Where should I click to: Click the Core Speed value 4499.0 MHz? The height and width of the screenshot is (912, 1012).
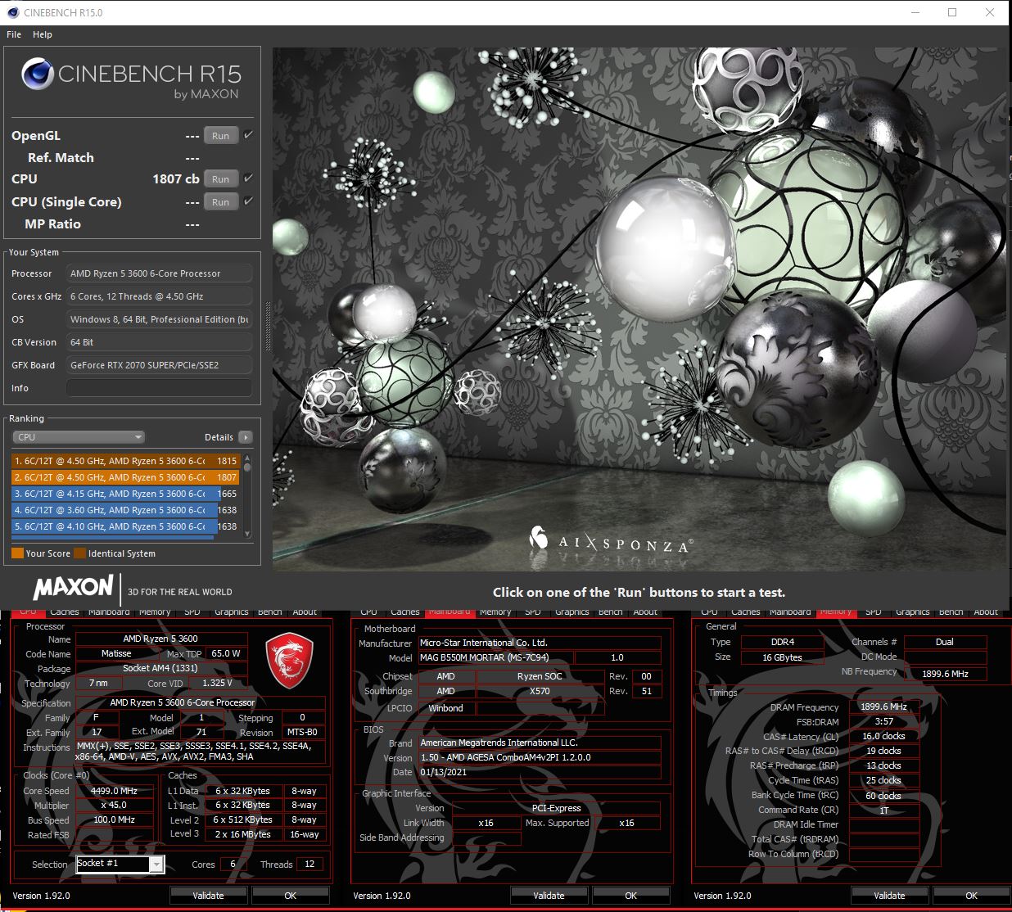click(x=114, y=791)
